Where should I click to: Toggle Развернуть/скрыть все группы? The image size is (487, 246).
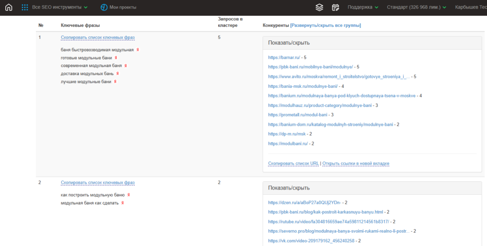click(x=325, y=26)
